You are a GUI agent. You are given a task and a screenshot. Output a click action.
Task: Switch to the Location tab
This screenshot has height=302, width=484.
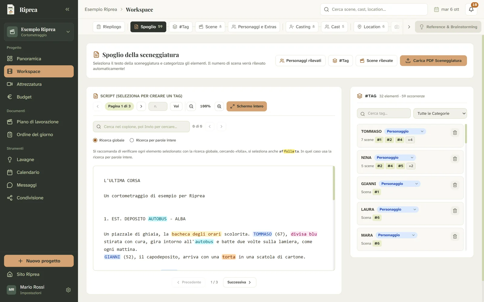371,27
